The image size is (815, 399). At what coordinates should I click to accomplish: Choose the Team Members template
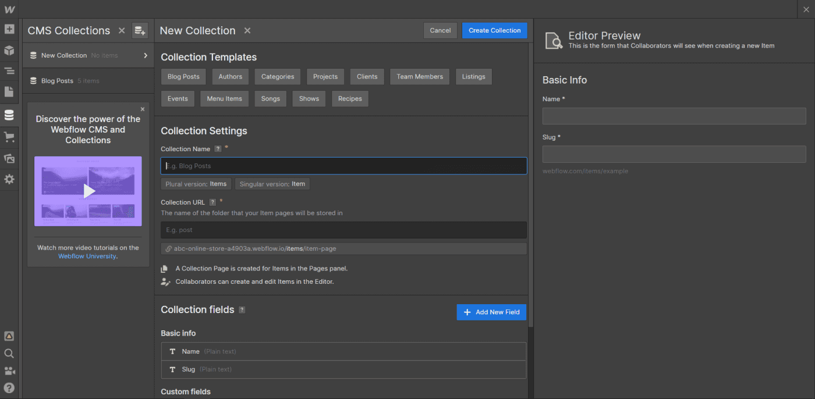pyautogui.click(x=420, y=77)
